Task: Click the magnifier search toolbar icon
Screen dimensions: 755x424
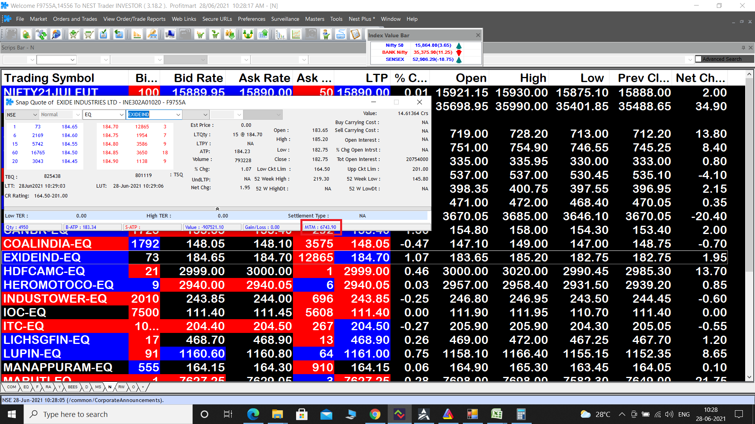Action: coord(56,35)
